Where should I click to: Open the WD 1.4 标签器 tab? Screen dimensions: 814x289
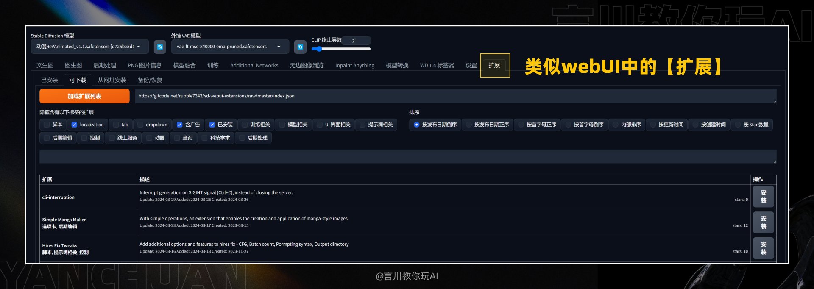coord(437,65)
